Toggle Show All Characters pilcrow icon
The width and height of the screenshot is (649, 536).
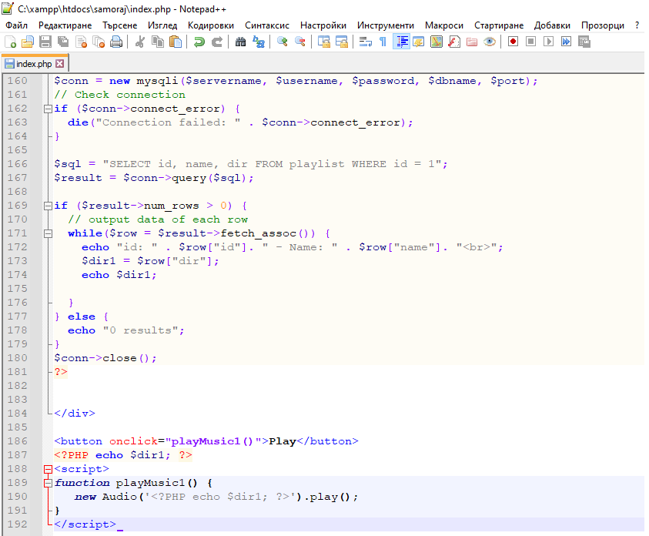pyautogui.click(x=383, y=42)
